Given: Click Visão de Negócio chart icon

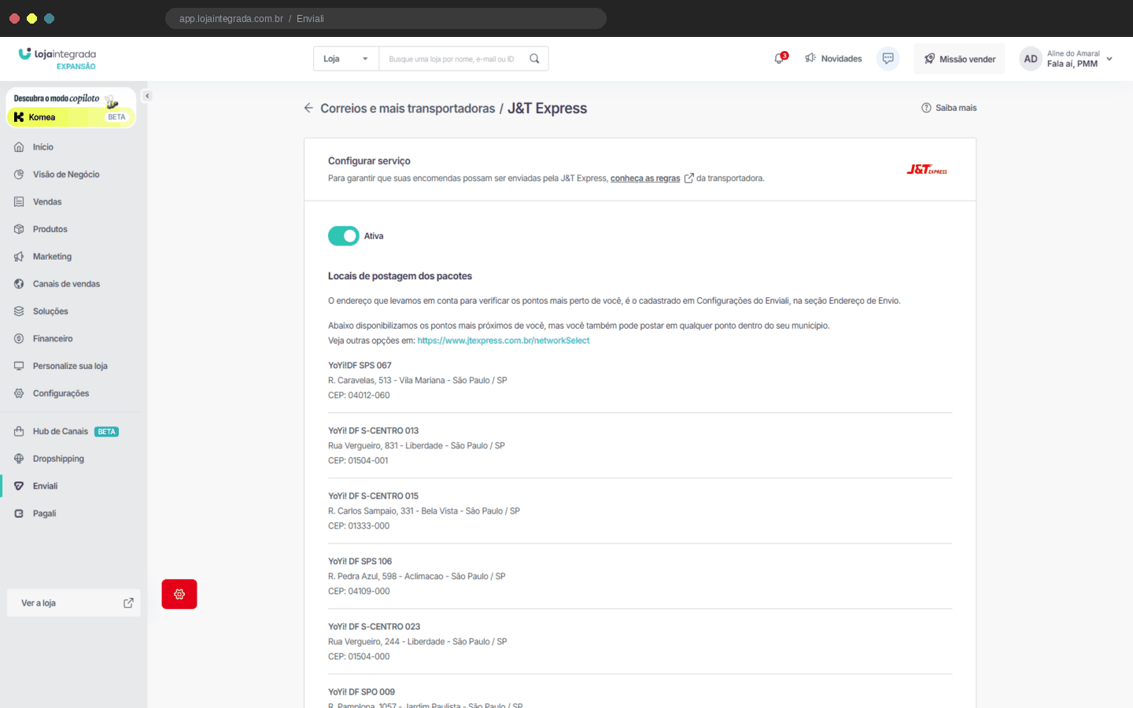Looking at the screenshot, I should click(19, 175).
